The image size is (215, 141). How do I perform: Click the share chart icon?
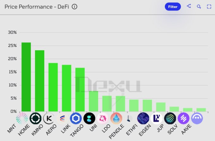pos(189,6)
